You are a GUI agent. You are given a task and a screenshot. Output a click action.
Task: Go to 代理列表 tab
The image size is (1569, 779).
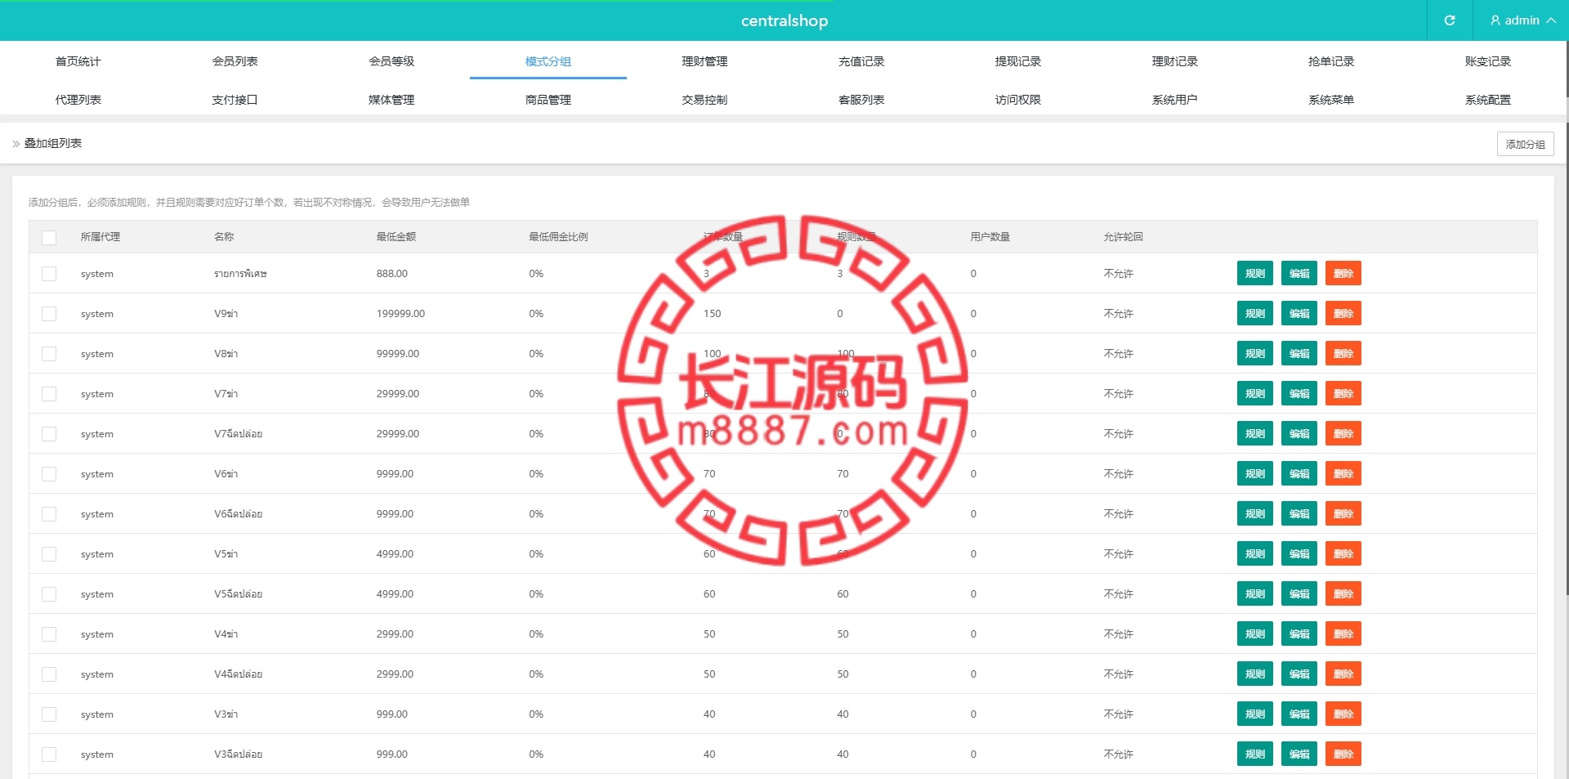[78, 100]
